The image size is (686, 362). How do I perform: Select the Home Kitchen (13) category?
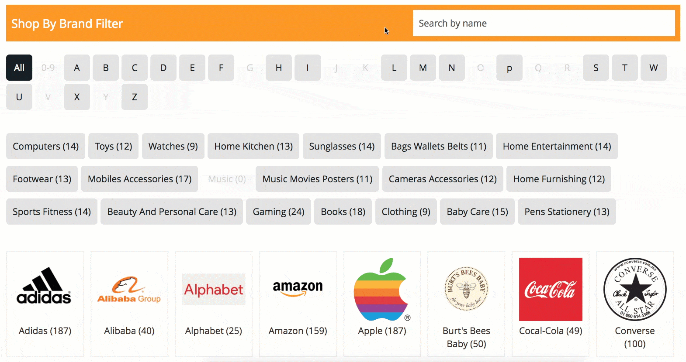coord(253,146)
